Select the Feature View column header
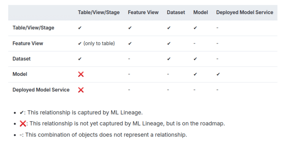Image resolution: width=302 pixels, height=142 pixels. click(143, 13)
